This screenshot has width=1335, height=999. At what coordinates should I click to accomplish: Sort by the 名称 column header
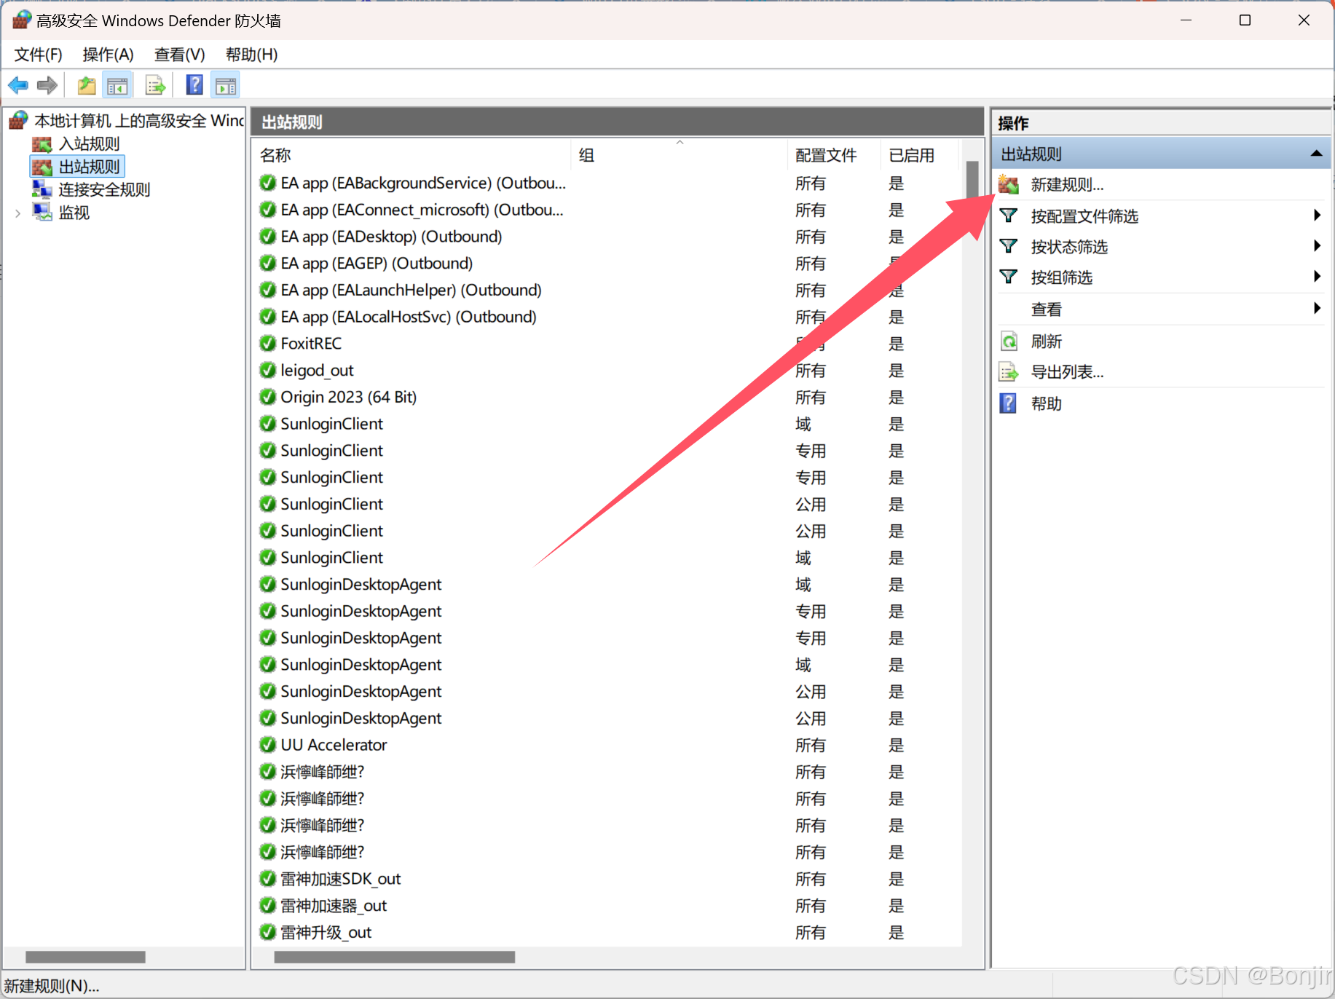pos(412,155)
